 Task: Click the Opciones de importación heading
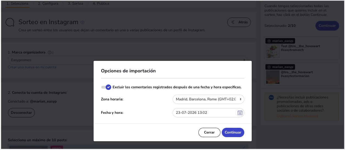pos(128,71)
